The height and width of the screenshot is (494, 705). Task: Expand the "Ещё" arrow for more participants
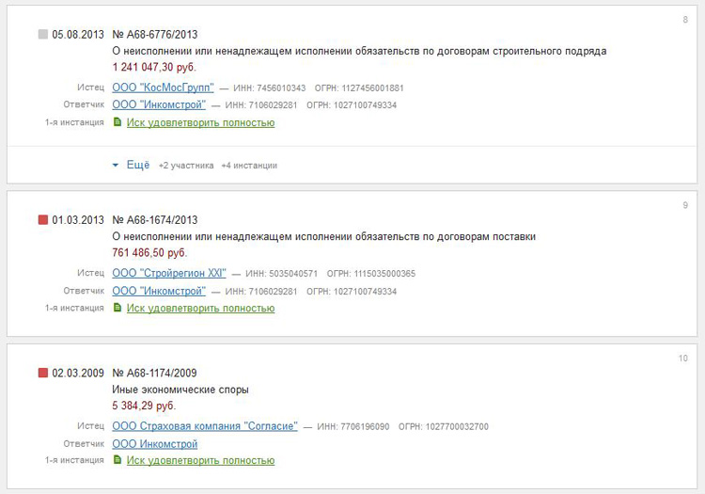click(x=116, y=165)
